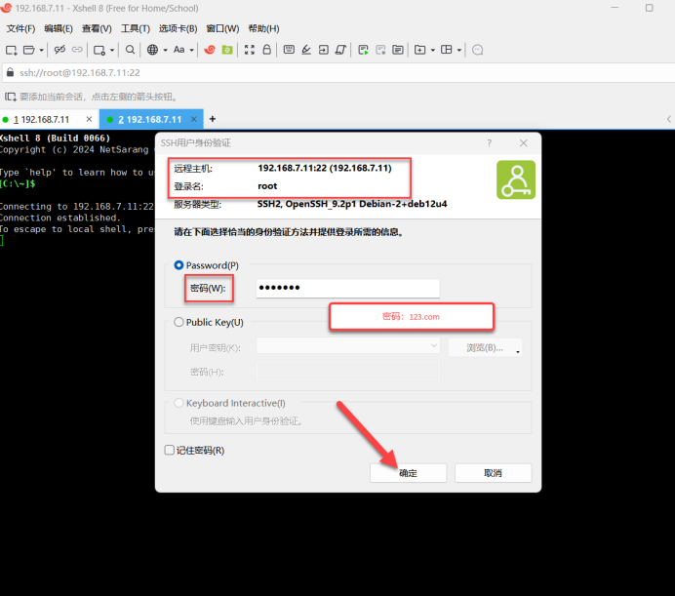Click the plus button to add tab
Viewport: 675px width, 596px height.
pos(213,119)
